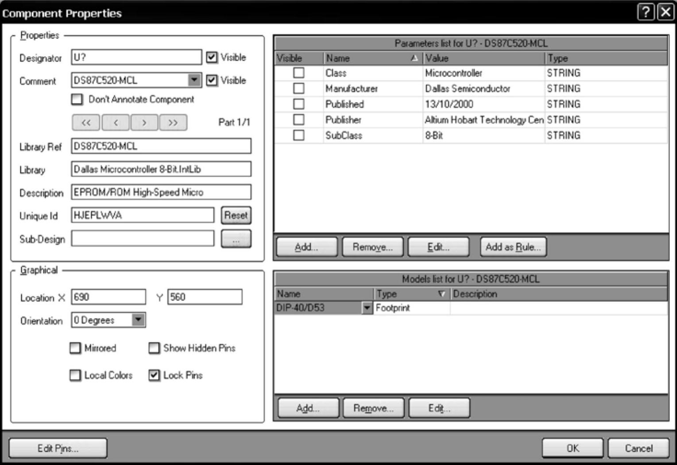
Task: Click Edit in parameters list
Action: click(438, 247)
